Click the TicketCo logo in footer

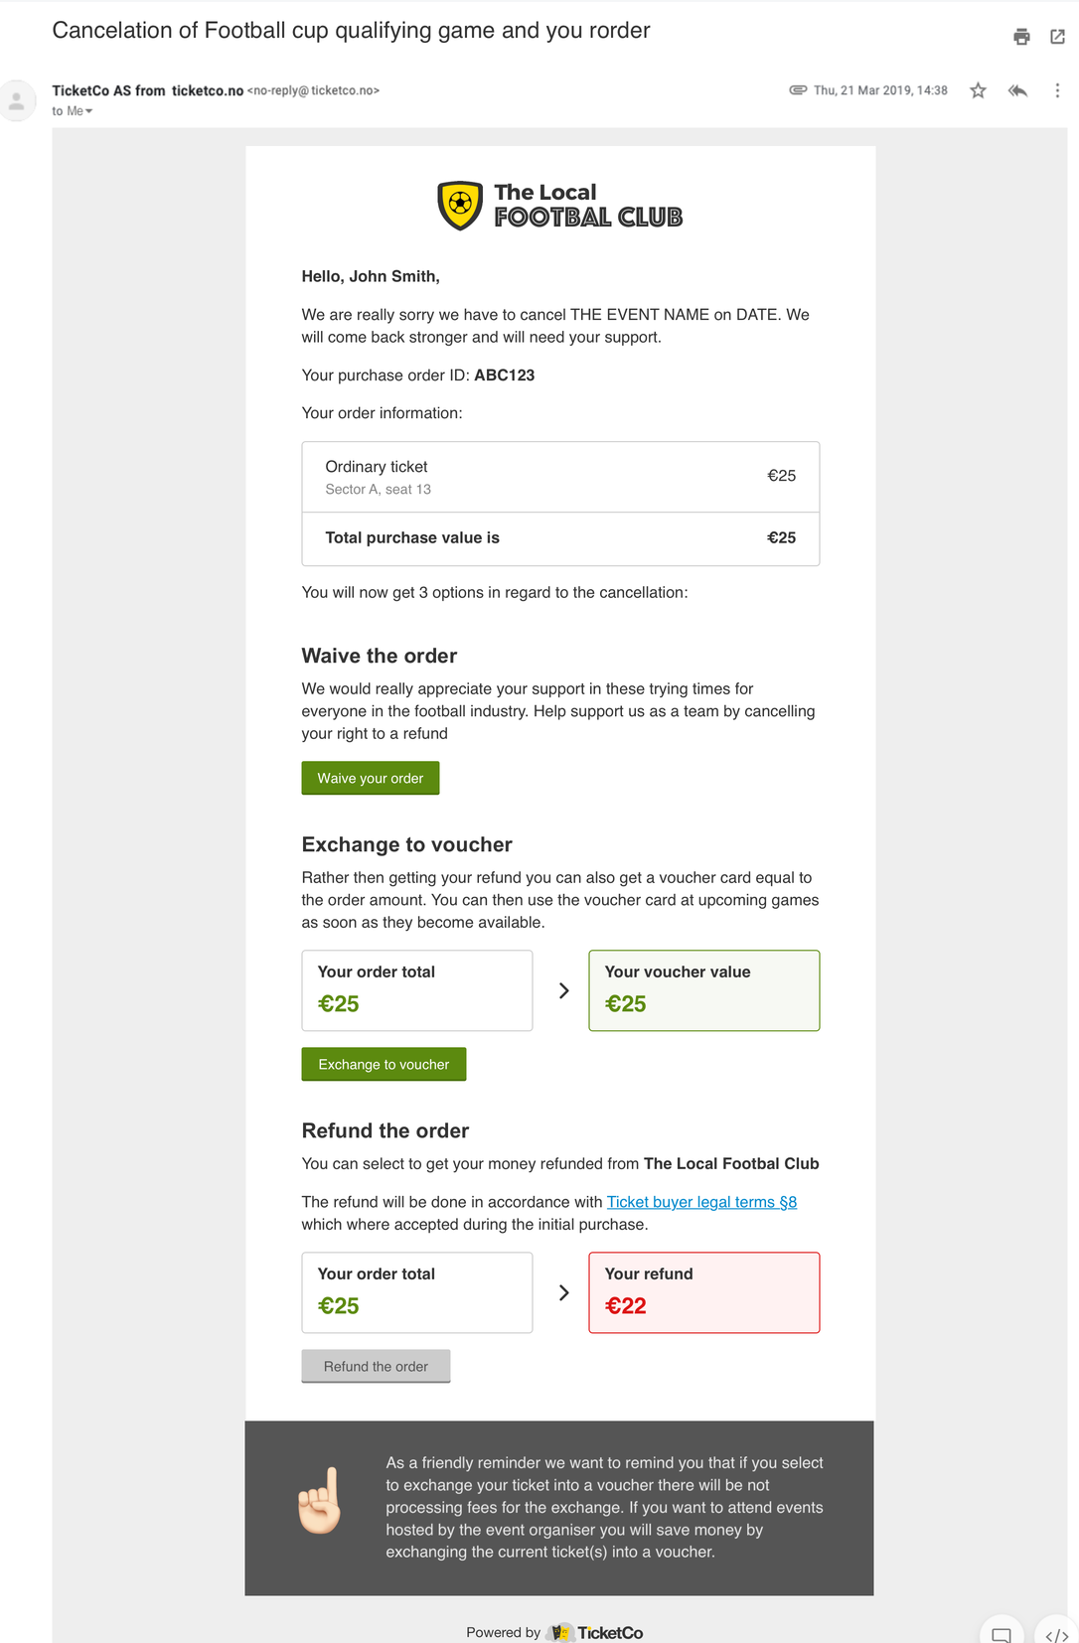[595, 1632]
